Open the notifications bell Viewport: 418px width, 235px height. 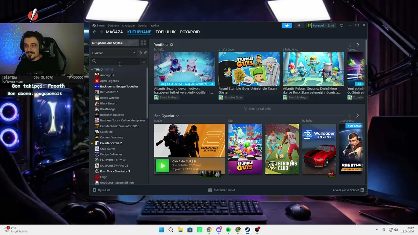coord(299,25)
